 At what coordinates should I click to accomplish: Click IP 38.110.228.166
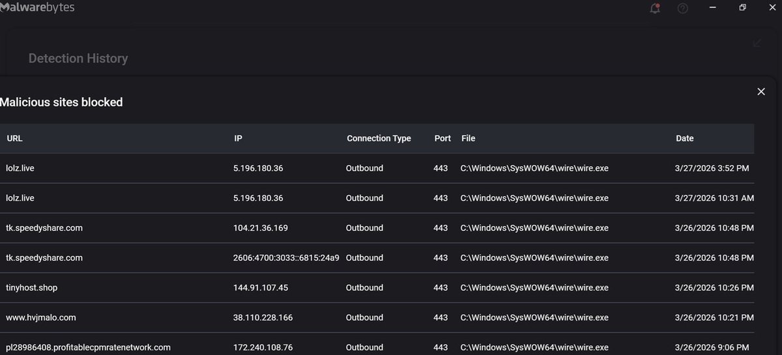point(263,317)
